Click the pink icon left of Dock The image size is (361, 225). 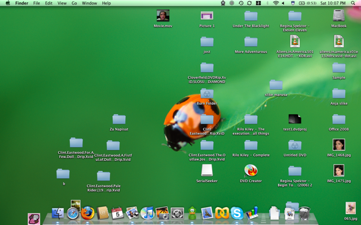(x=34, y=219)
